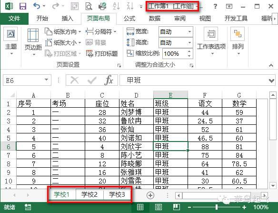278x213 pixels.
Task: Click the Save icon in quick access toolbar
Action: coord(23,6)
